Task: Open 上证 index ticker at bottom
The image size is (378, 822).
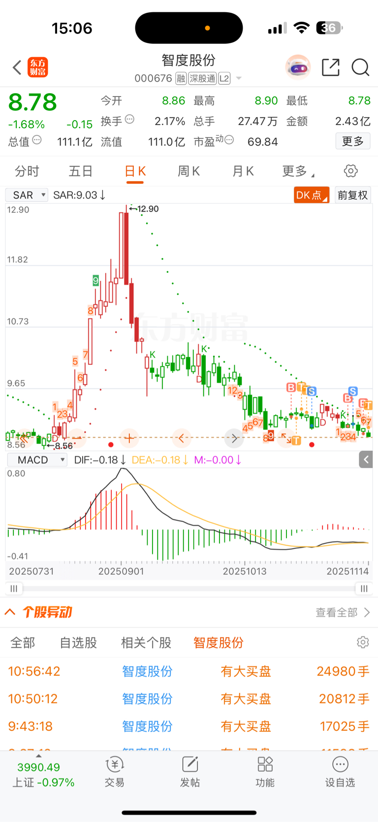Action: (x=42, y=774)
